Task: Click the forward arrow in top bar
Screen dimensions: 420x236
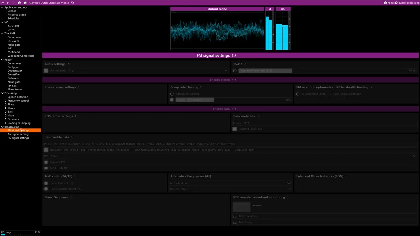Action: [x=13, y=3]
